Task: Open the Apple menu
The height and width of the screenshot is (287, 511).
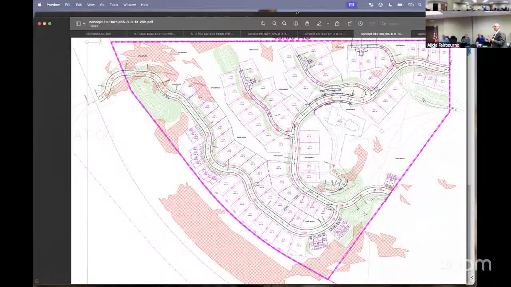Action: 40,5
